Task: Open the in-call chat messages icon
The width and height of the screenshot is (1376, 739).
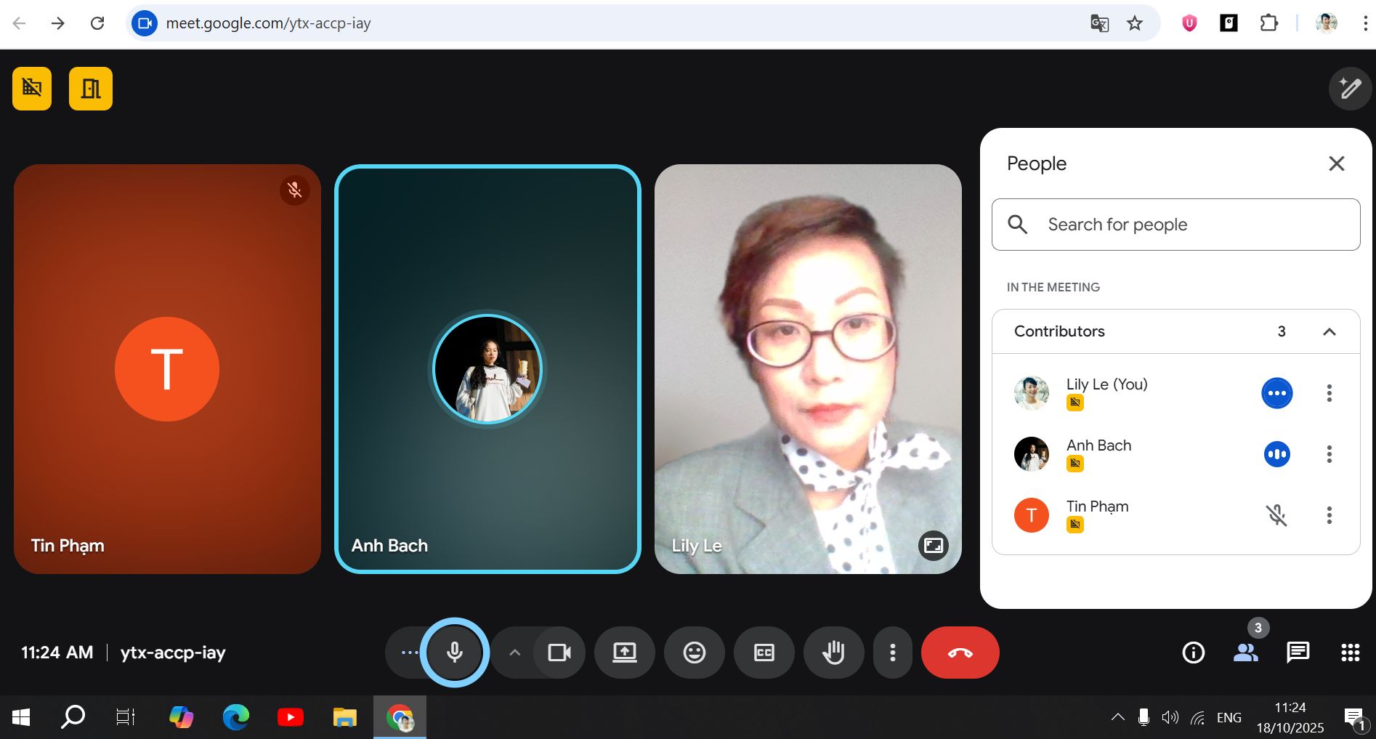Action: click(x=1298, y=653)
